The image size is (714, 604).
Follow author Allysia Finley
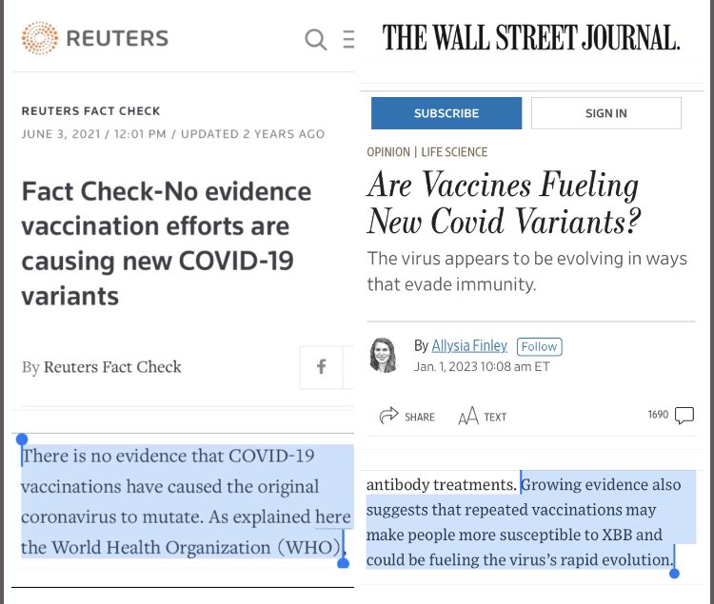pyautogui.click(x=539, y=346)
